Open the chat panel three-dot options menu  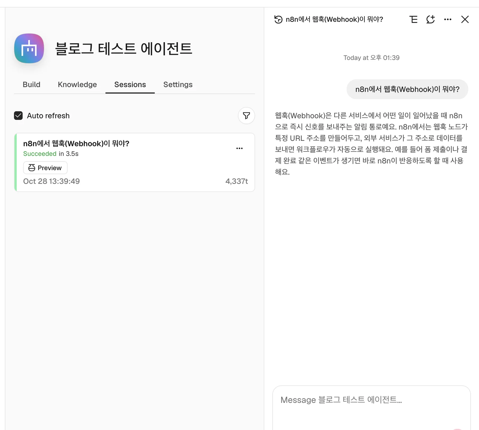448,19
